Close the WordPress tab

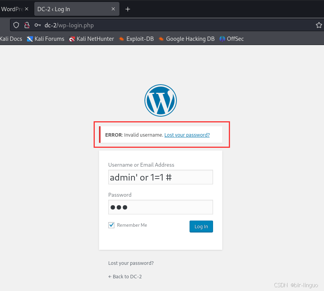tap(27, 9)
